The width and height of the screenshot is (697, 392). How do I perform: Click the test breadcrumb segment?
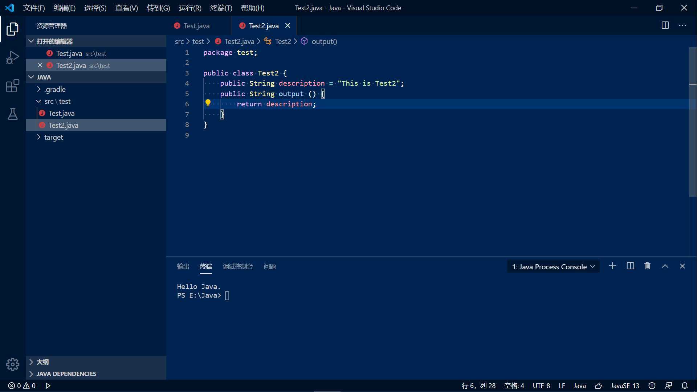click(x=198, y=41)
